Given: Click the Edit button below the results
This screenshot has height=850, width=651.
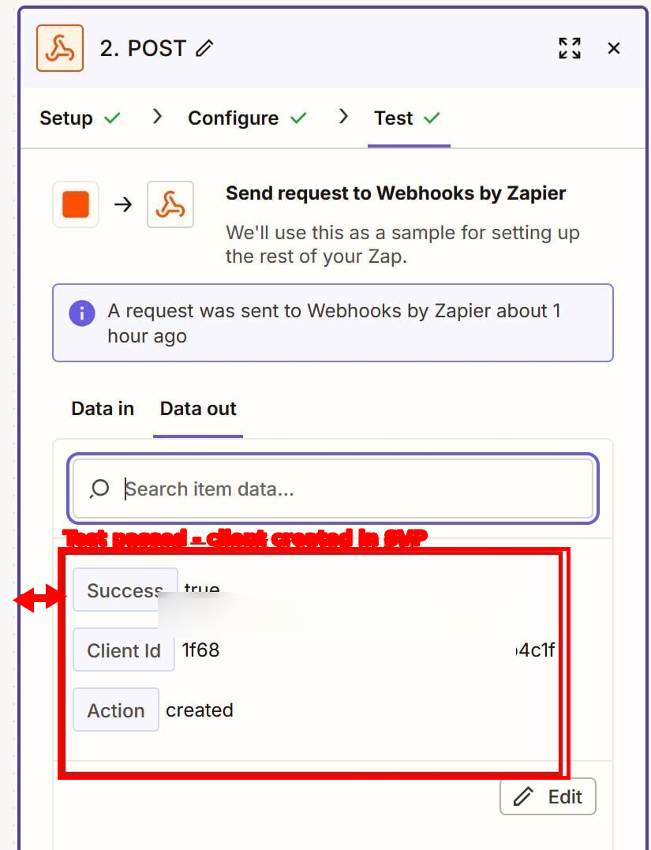Looking at the screenshot, I should [548, 796].
